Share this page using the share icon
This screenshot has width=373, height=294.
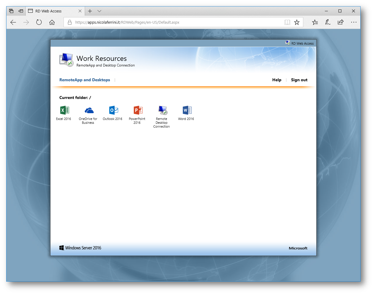[341, 22]
